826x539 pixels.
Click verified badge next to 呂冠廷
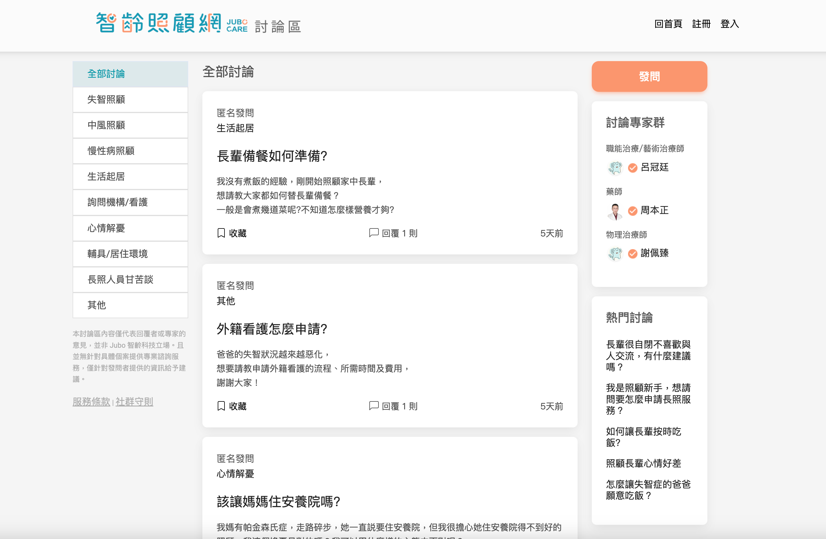(632, 168)
